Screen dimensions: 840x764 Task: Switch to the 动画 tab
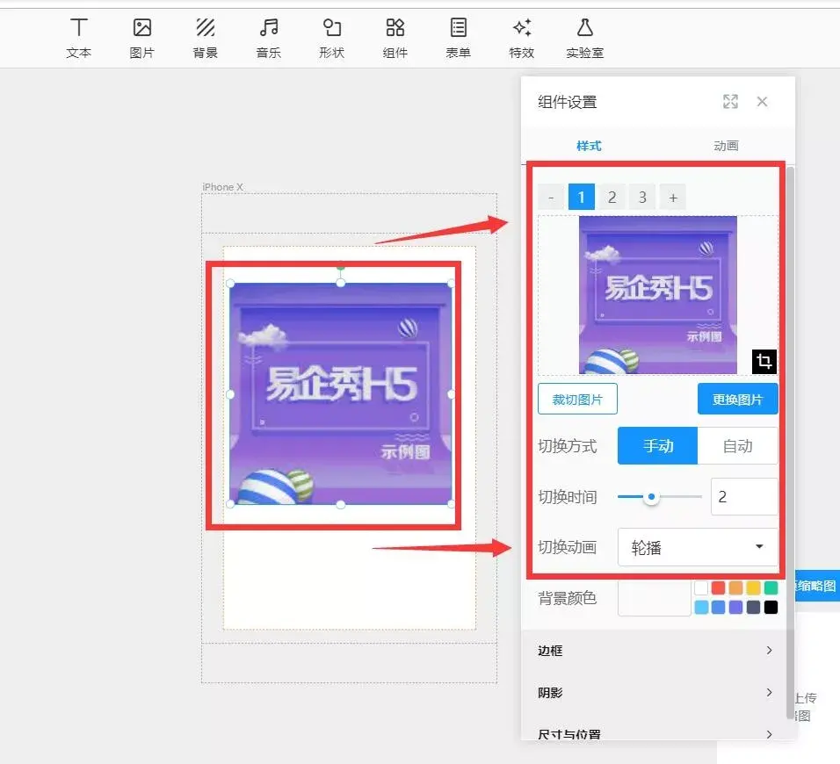[x=726, y=146]
